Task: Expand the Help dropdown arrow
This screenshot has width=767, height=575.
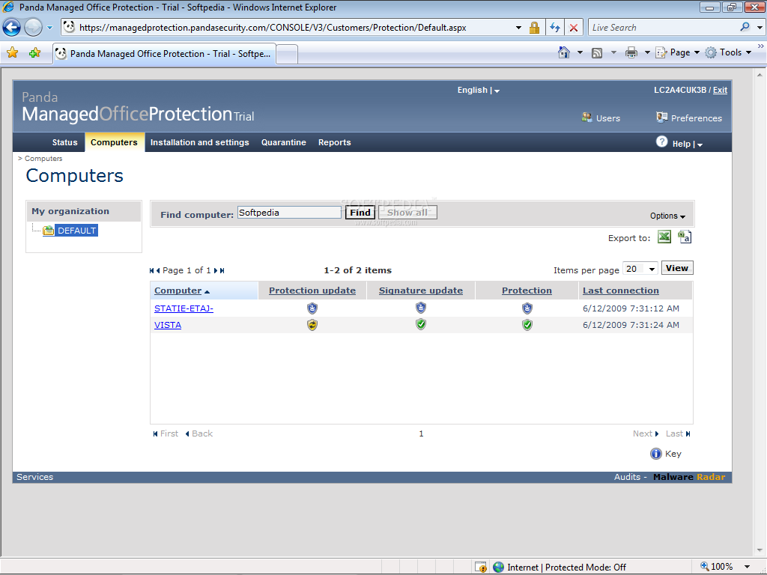Action: [x=700, y=144]
